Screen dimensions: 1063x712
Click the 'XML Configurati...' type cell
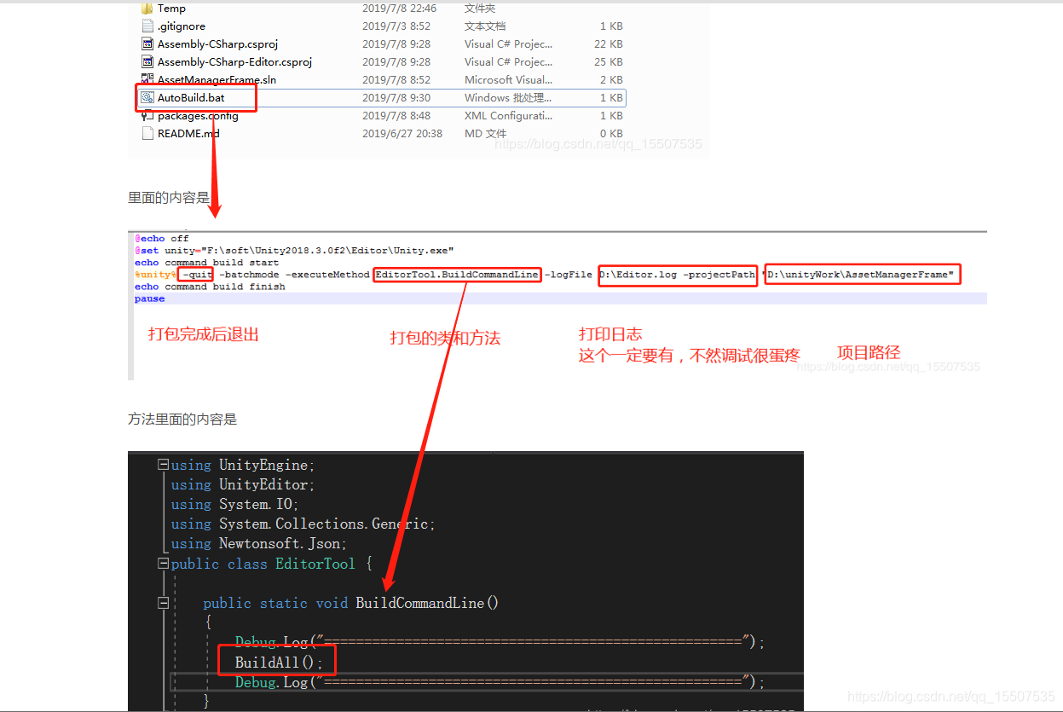point(508,116)
